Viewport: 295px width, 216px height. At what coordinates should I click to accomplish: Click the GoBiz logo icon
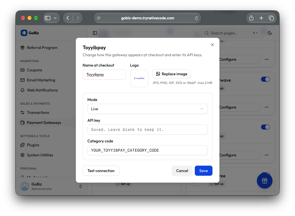24,33
